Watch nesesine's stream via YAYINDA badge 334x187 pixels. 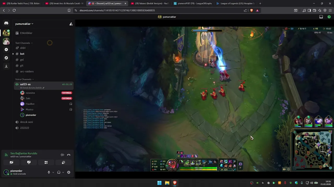point(67,93)
